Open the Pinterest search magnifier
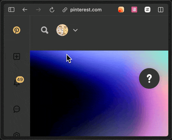Screen dimensions: 172x140 pyautogui.click(x=45, y=30)
